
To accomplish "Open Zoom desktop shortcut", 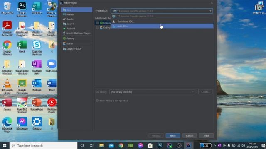I will pyautogui.click(x=52, y=65).
